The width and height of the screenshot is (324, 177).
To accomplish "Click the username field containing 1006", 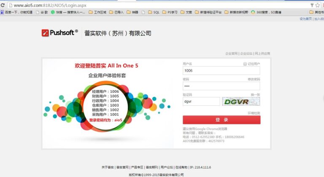I will pos(221,71).
